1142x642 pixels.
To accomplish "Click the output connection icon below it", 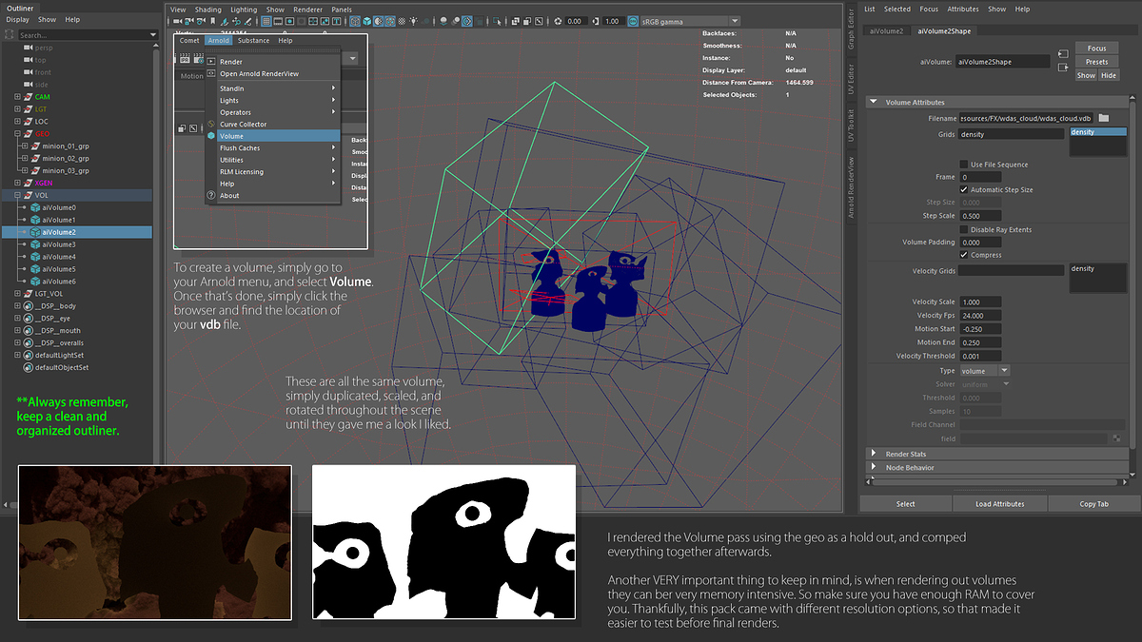I will coord(1063,68).
